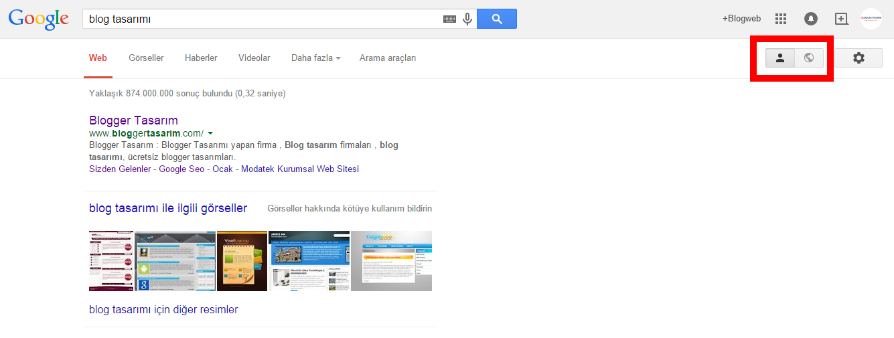Open the settings gear options
This screenshot has width=894, height=338.
point(859,58)
